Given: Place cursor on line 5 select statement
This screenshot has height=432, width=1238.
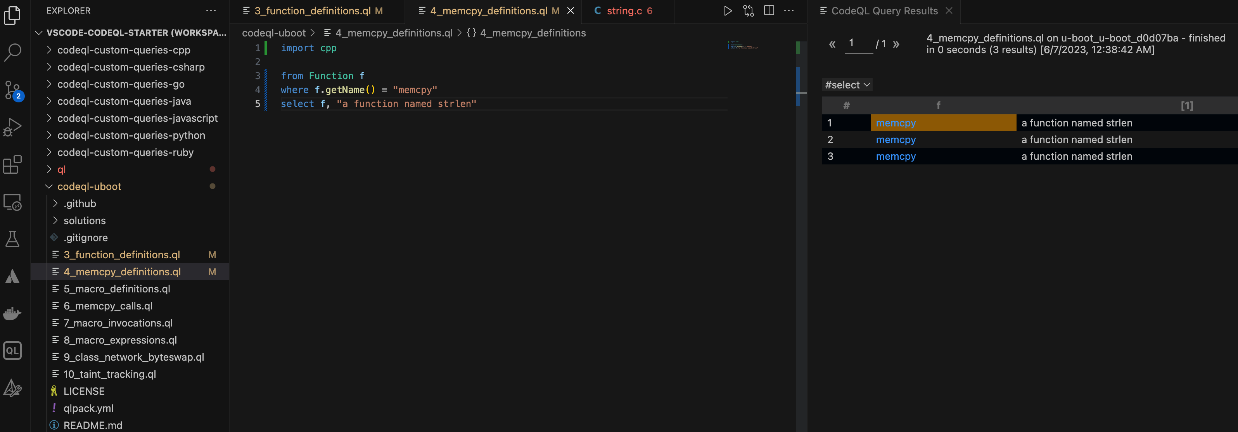Looking at the screenshot, I should [x=378, y=104].
